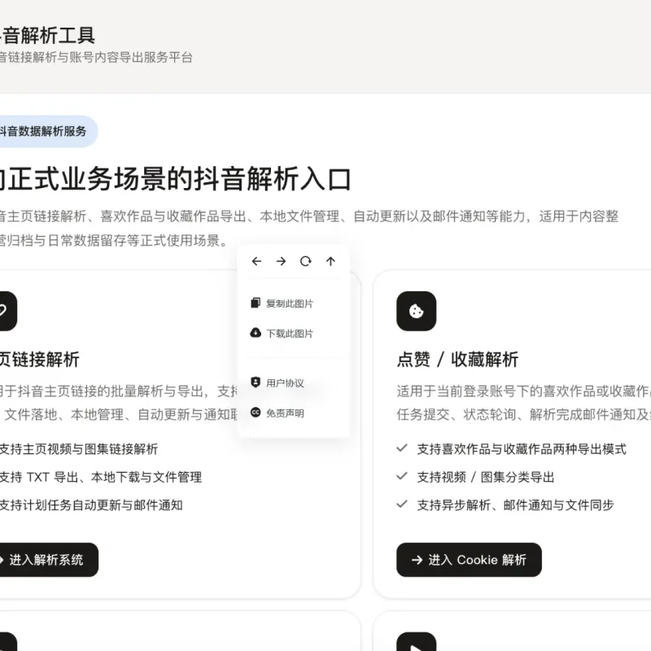Click the text 支持喜欢作品与收藏作品两种导出模式
The image size is (651, 651).
pyautogui.click(x=522, y=449)
